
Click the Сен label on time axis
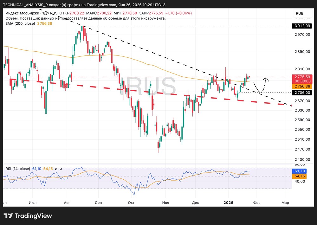pyautogui.click(x=98, y=202)
